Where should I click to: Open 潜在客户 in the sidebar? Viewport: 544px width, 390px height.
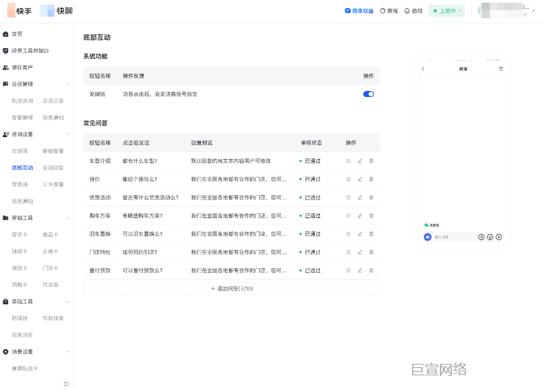coord(22,68)
